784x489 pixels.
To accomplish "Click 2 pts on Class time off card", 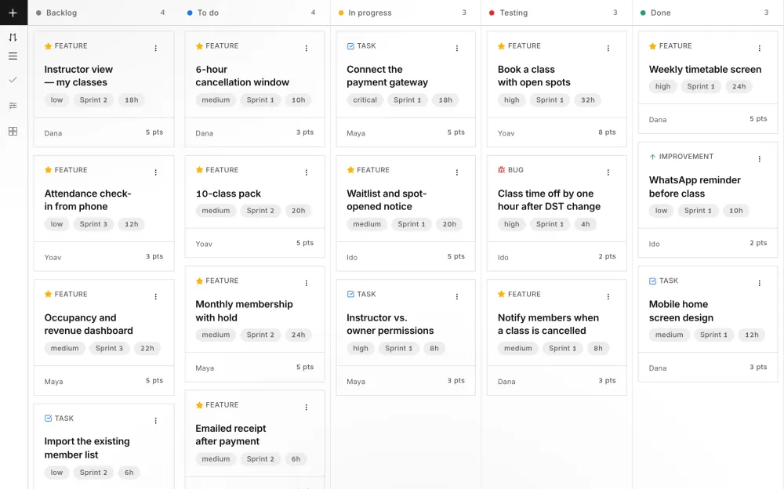I will pos(607,256).
